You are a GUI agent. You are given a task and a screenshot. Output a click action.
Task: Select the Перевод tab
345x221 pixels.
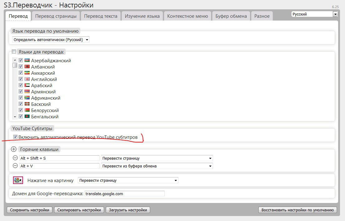[18, 16]
